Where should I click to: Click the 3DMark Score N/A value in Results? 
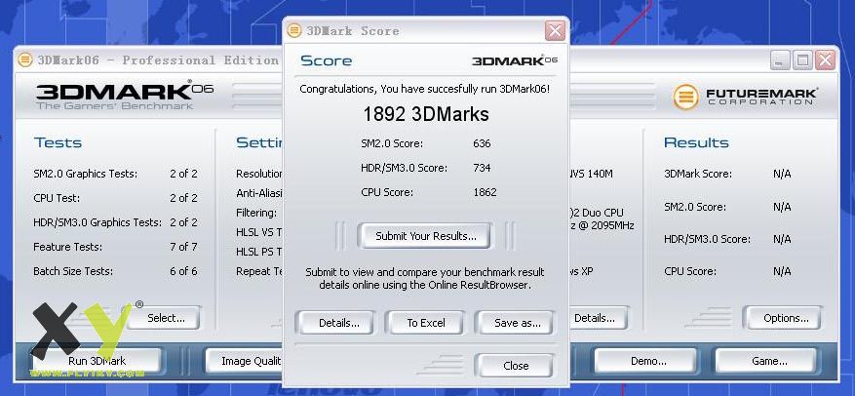point(782,174)
